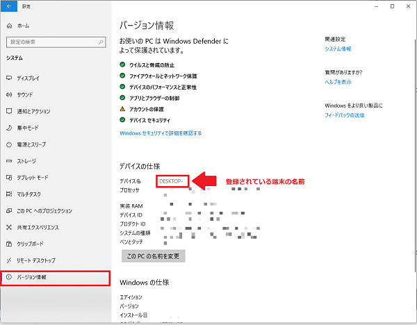This screenshot has height=325, width=417.
Task: Click the このPCへのプロジェクション icon
Action: pos(9,210)
